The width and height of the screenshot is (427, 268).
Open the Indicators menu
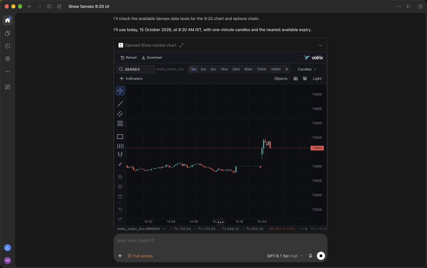coord(131,79)
